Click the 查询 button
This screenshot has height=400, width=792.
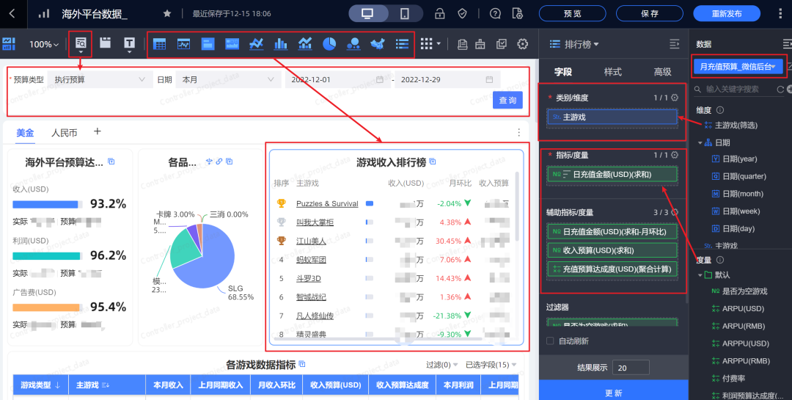[x=507, y=100]
